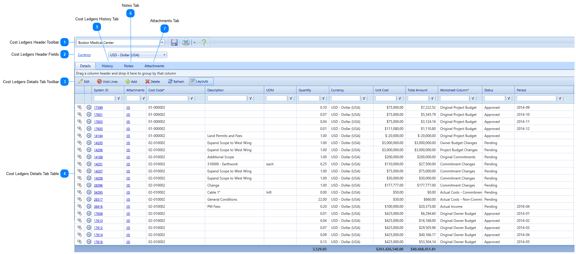Select the Actual Income worksheet cell
The width and height of the screenshot is (576, 254).
pyautogui.click(x=460, y=207)
